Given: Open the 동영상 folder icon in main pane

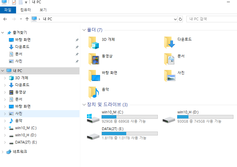Looking at the screenshot, I should coord(94,59).
